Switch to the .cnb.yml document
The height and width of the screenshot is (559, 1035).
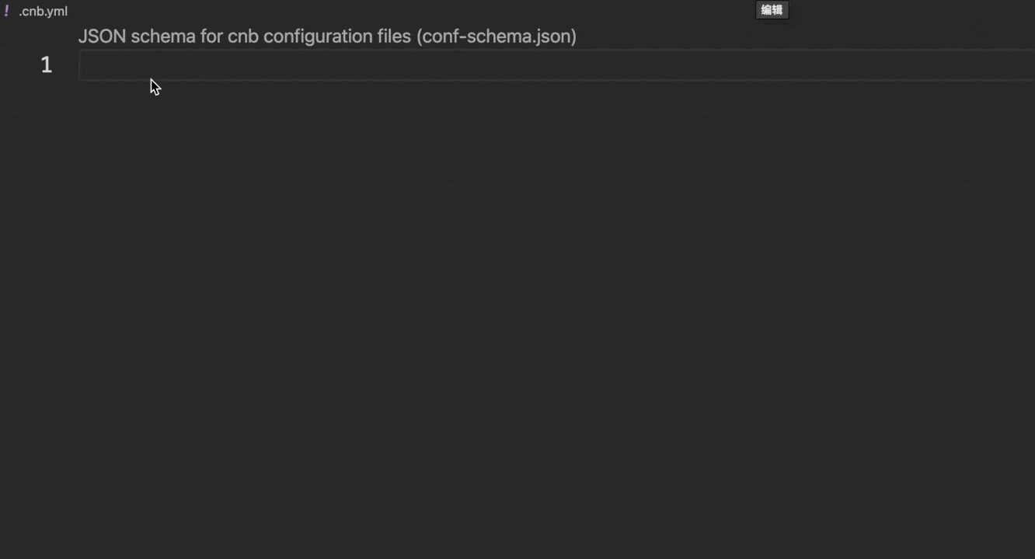pos(44,11)
